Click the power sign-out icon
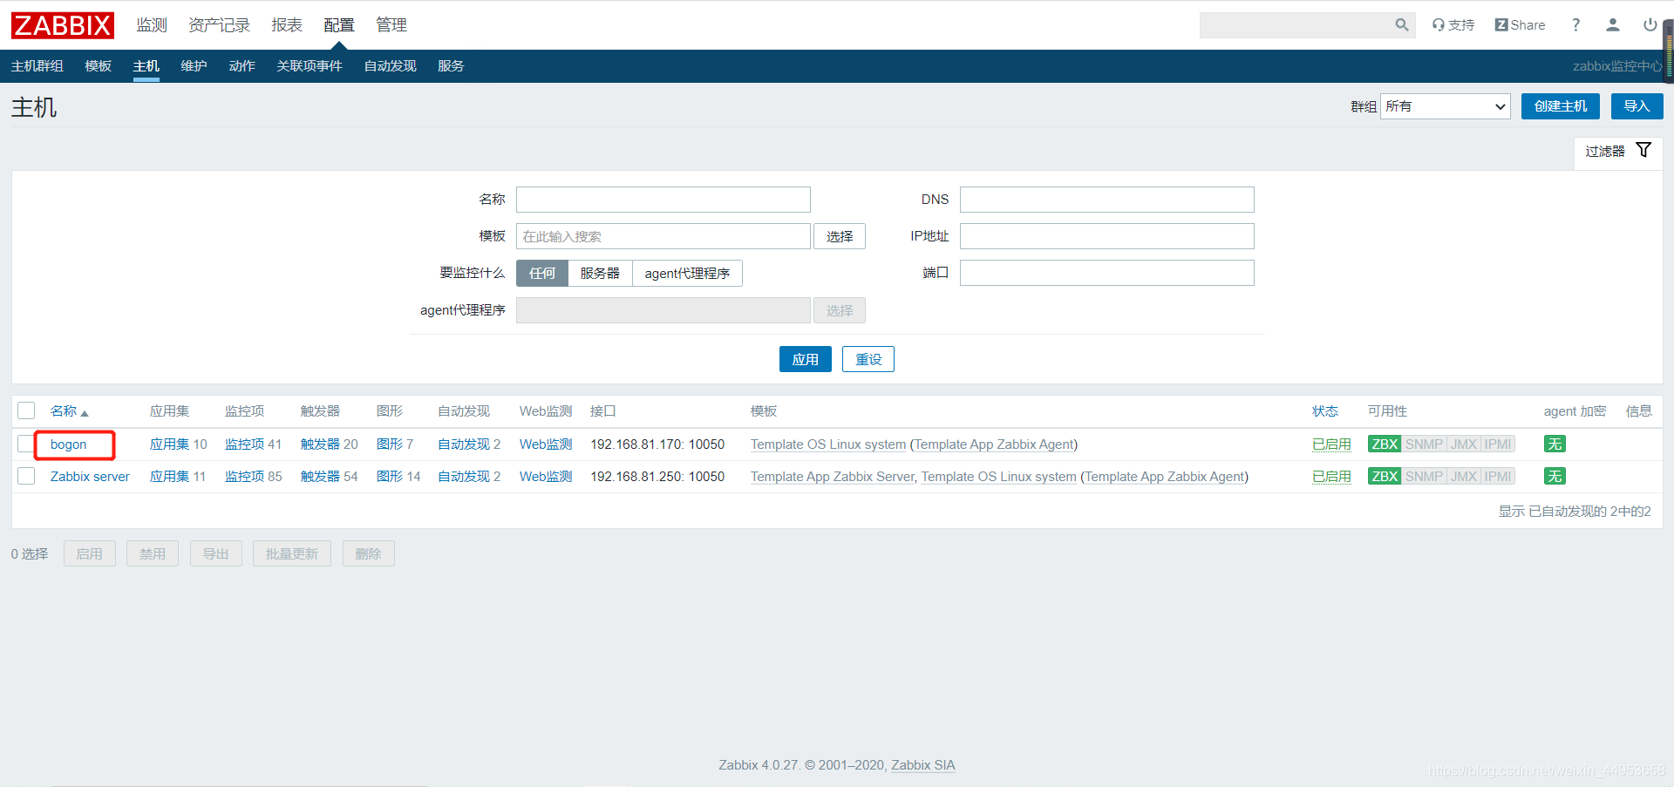 [1650, 25]
